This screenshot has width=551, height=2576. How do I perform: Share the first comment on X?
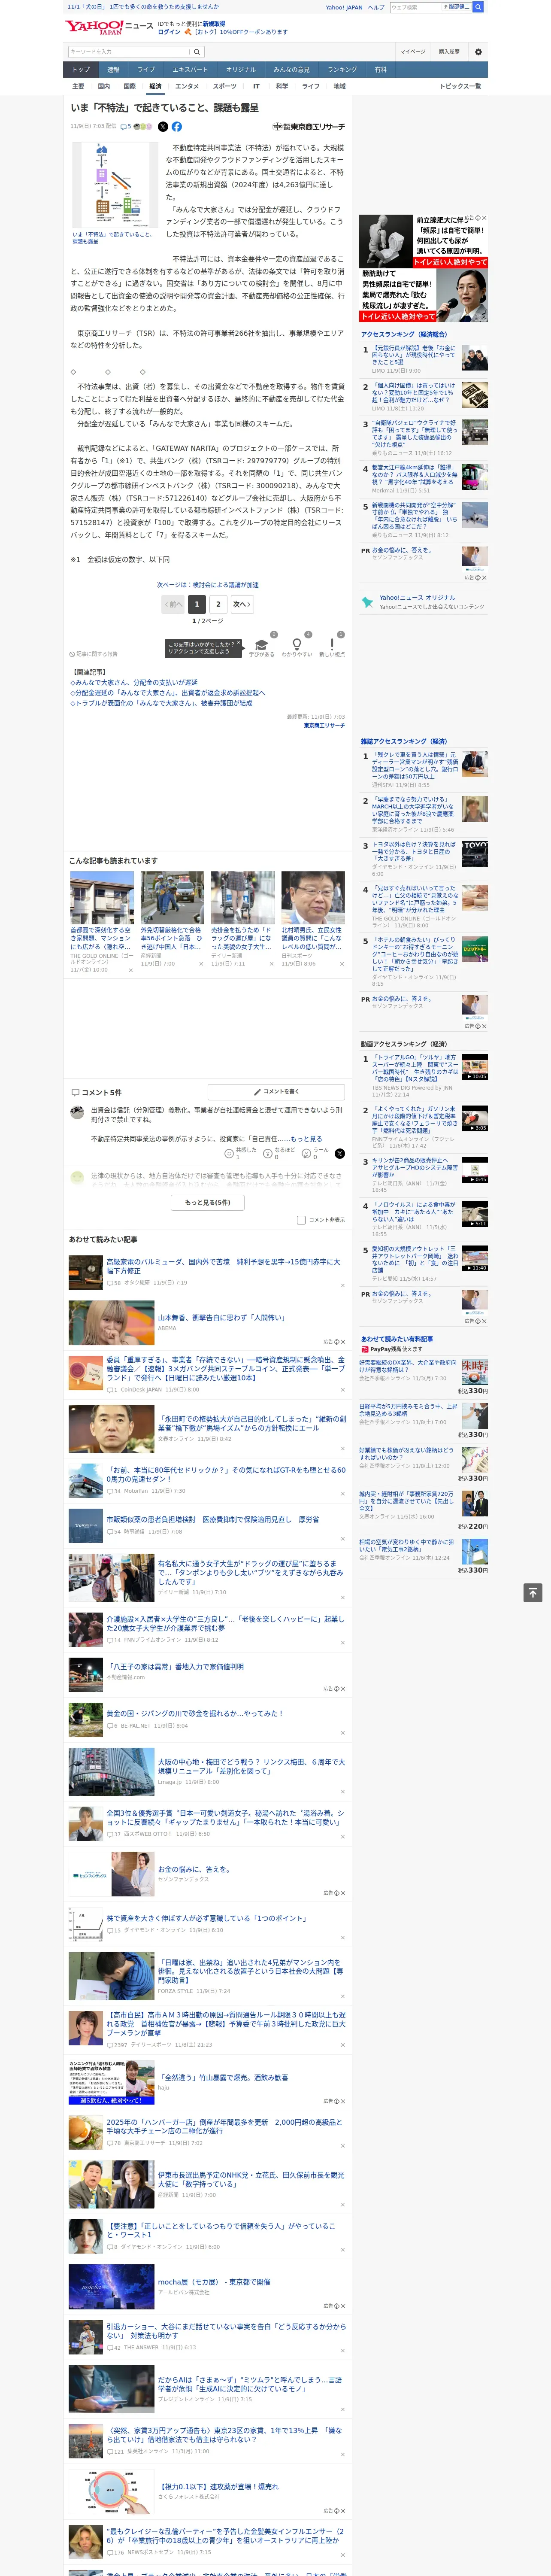(x=340, y=1153)
